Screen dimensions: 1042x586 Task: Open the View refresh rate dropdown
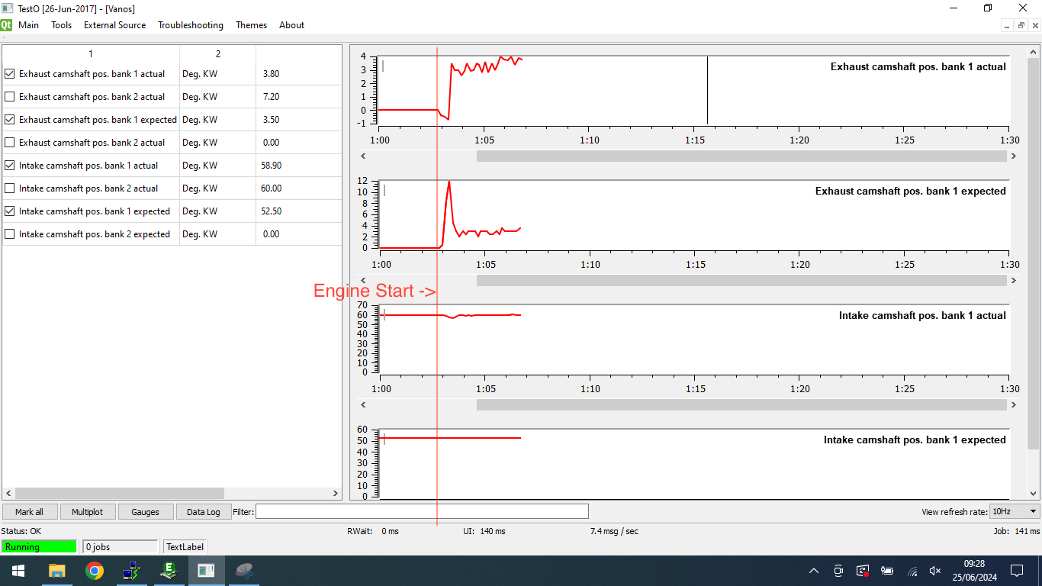(x=1014, y=511)
